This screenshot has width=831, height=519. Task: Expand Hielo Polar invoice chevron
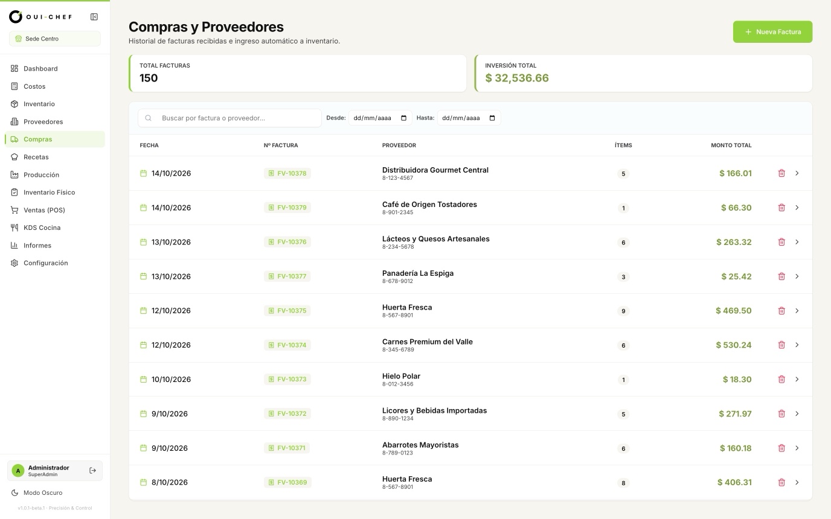[x=797, y=380]
